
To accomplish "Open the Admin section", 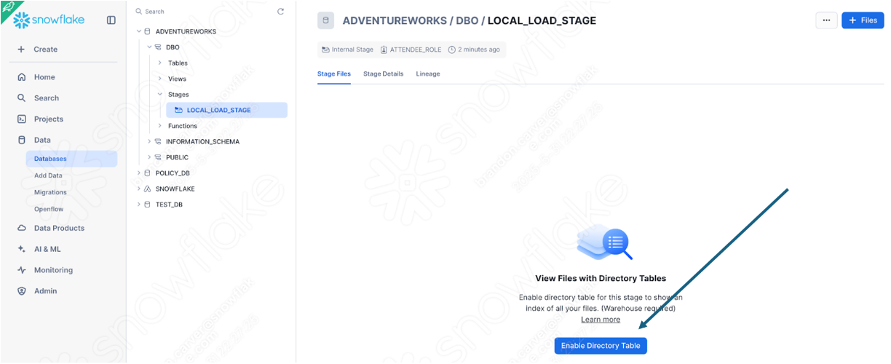I will point(45,291).
